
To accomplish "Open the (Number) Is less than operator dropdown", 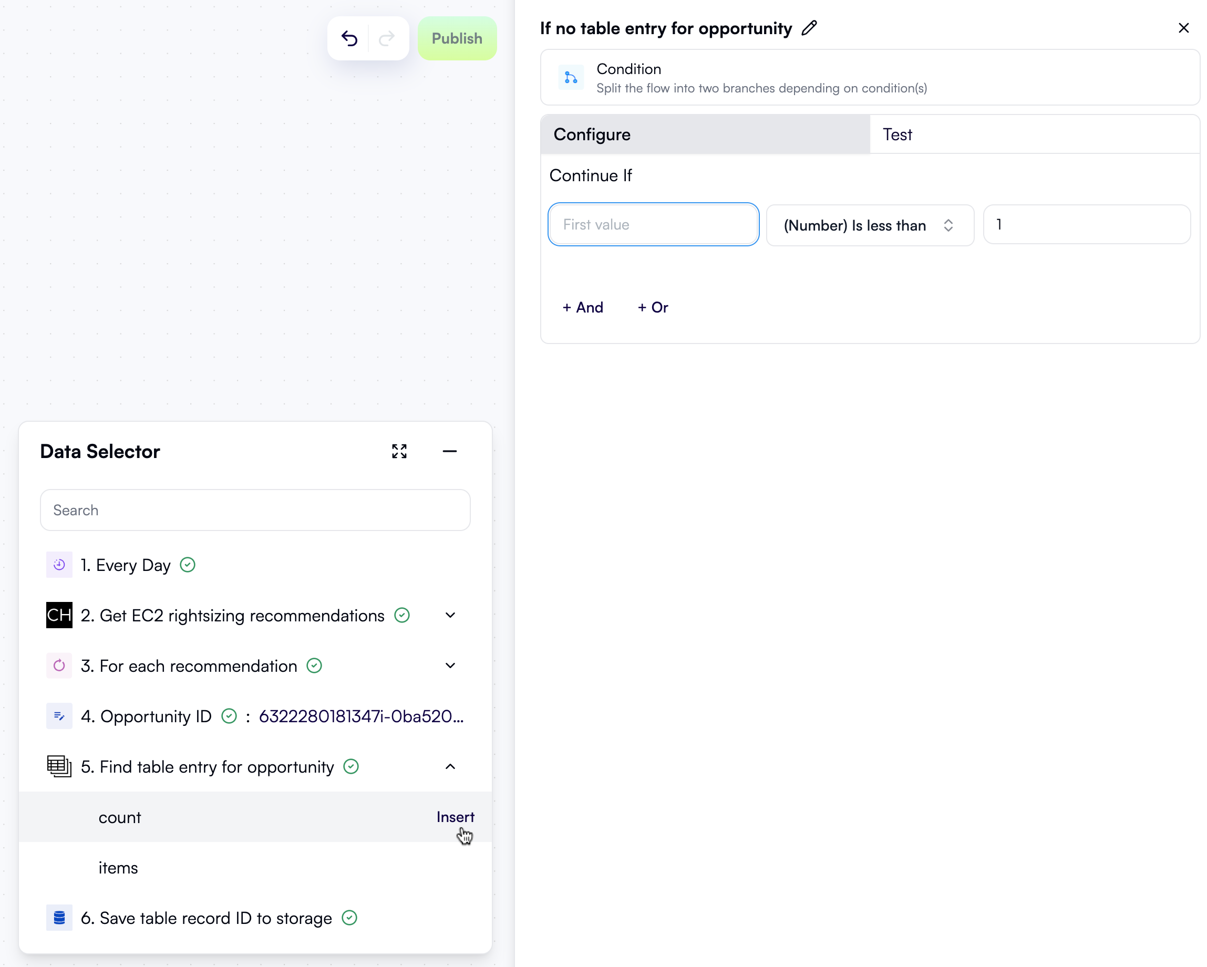I will (x=870, y=225).
